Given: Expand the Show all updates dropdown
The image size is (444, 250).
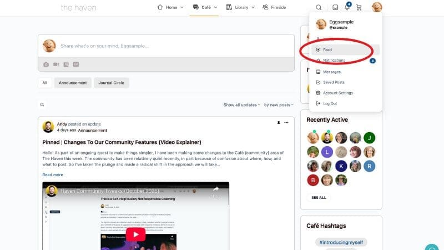Looking at the screenshot, I should click(242, 104).
